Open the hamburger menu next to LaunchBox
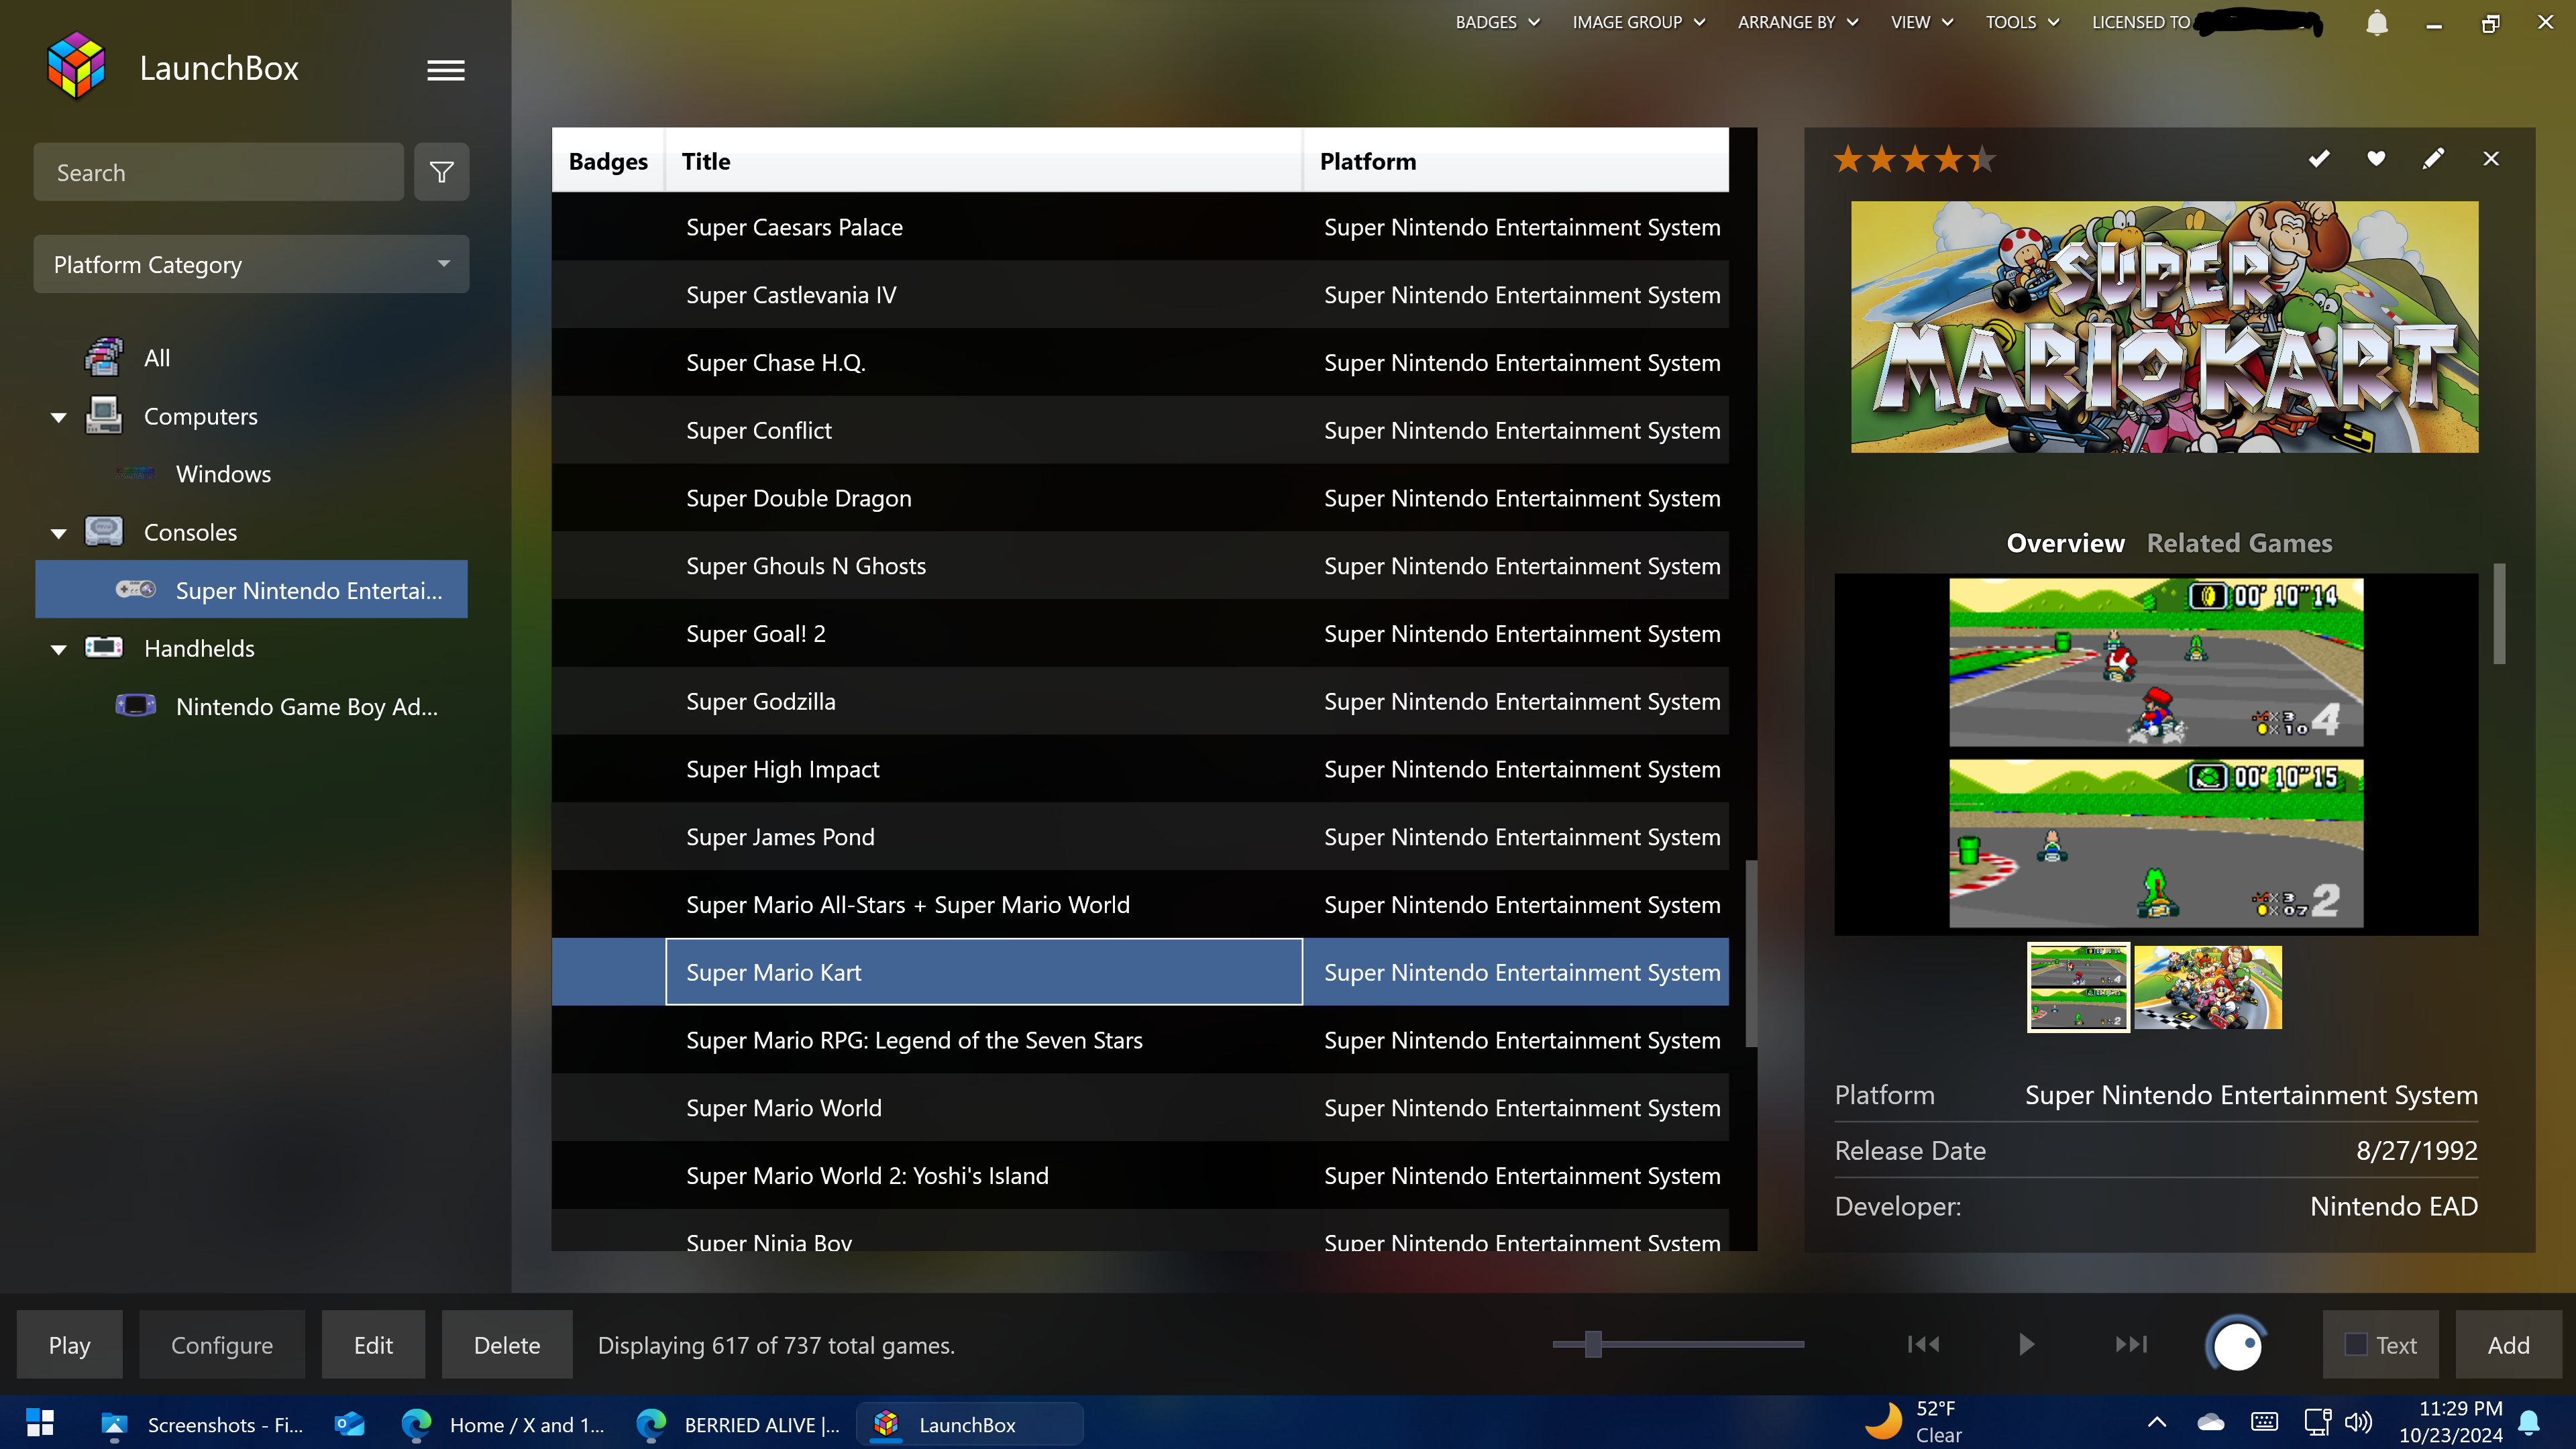 [446, 70]
